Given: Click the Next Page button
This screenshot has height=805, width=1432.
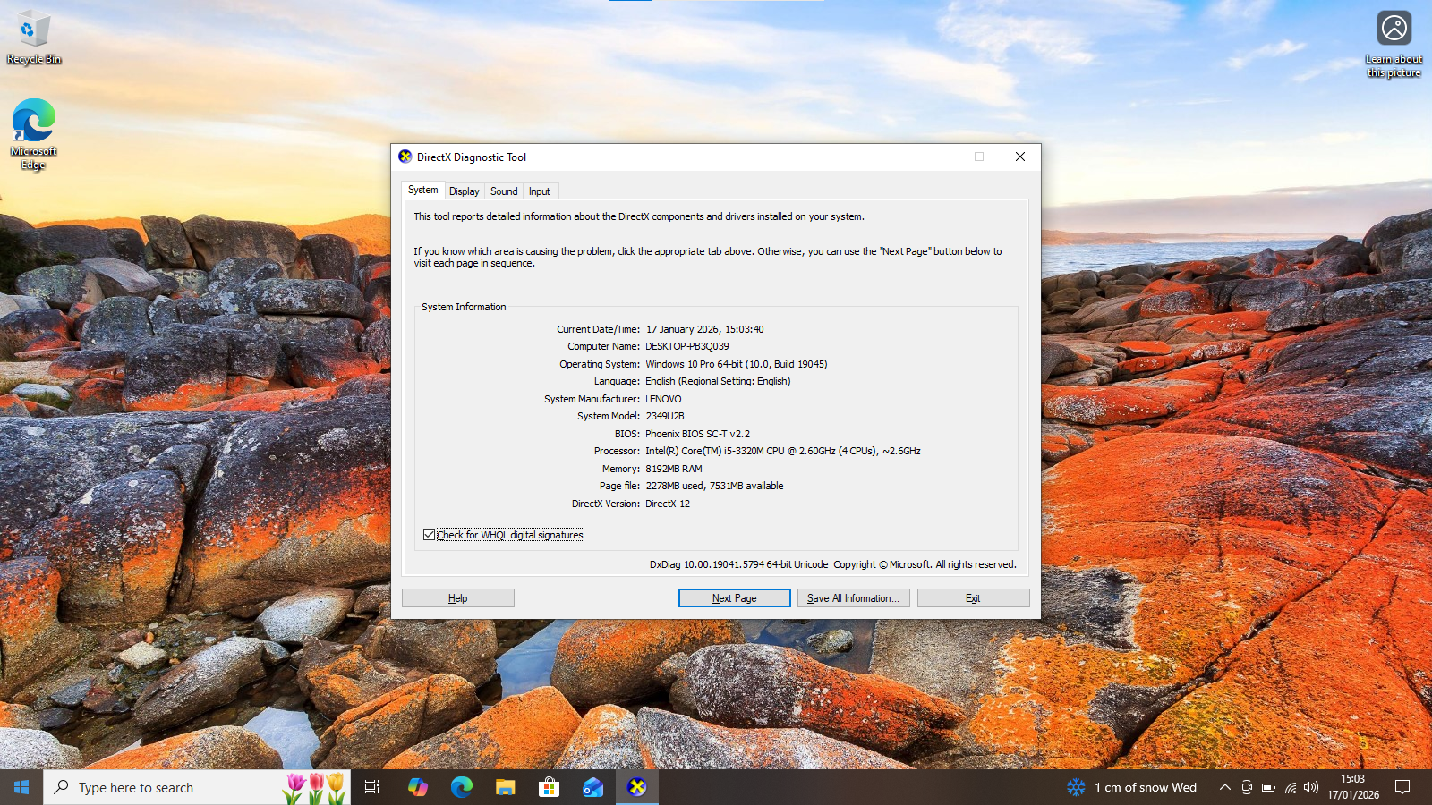Looking at the screenshot, I should (734, 598).
